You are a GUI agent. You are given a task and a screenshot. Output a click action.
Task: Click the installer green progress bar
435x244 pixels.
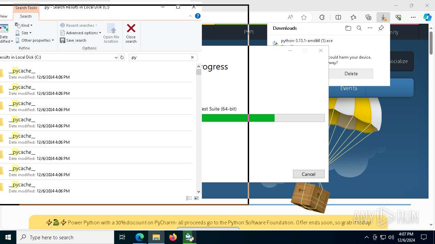pos(238,118)
